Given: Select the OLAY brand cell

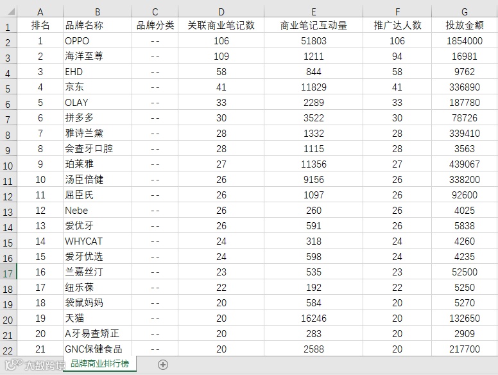Looking at the screenshot, I should 98,102.
